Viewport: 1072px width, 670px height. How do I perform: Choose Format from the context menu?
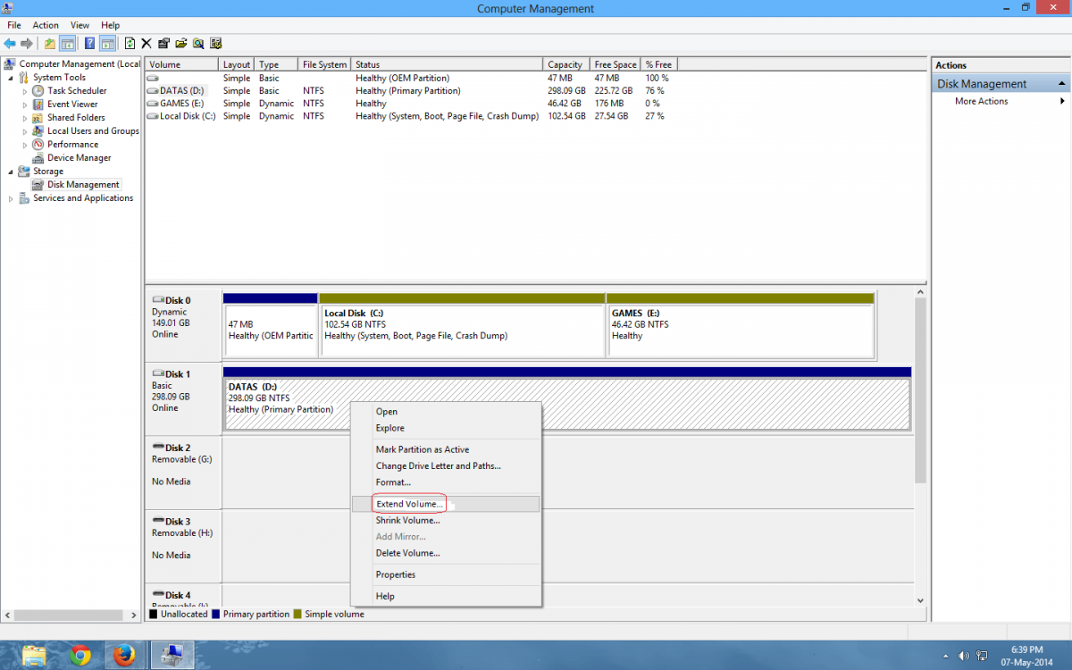coord(393,482)
